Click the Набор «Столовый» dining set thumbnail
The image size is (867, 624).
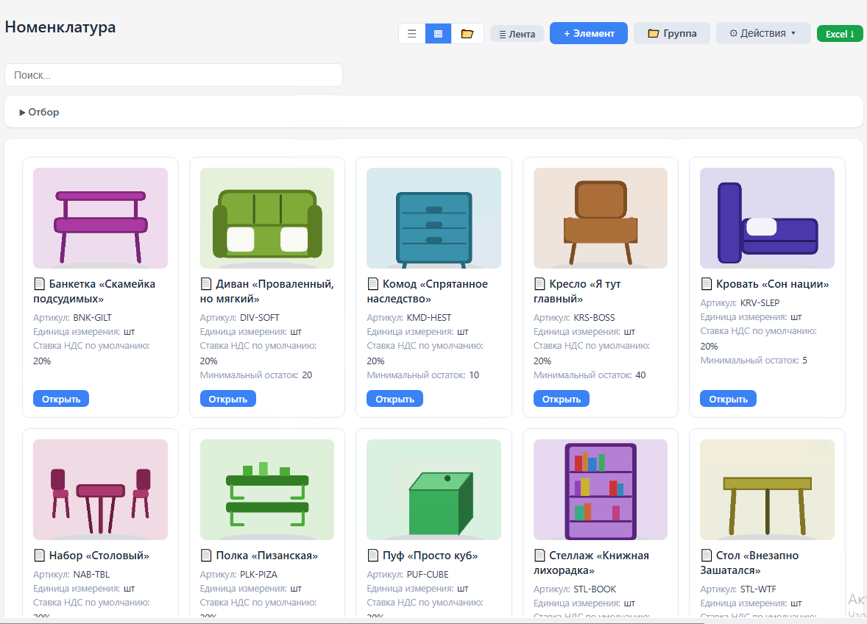[x=101, y=489]
